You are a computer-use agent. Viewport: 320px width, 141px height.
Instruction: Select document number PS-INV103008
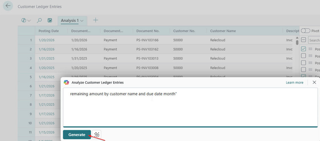(147, 68)
